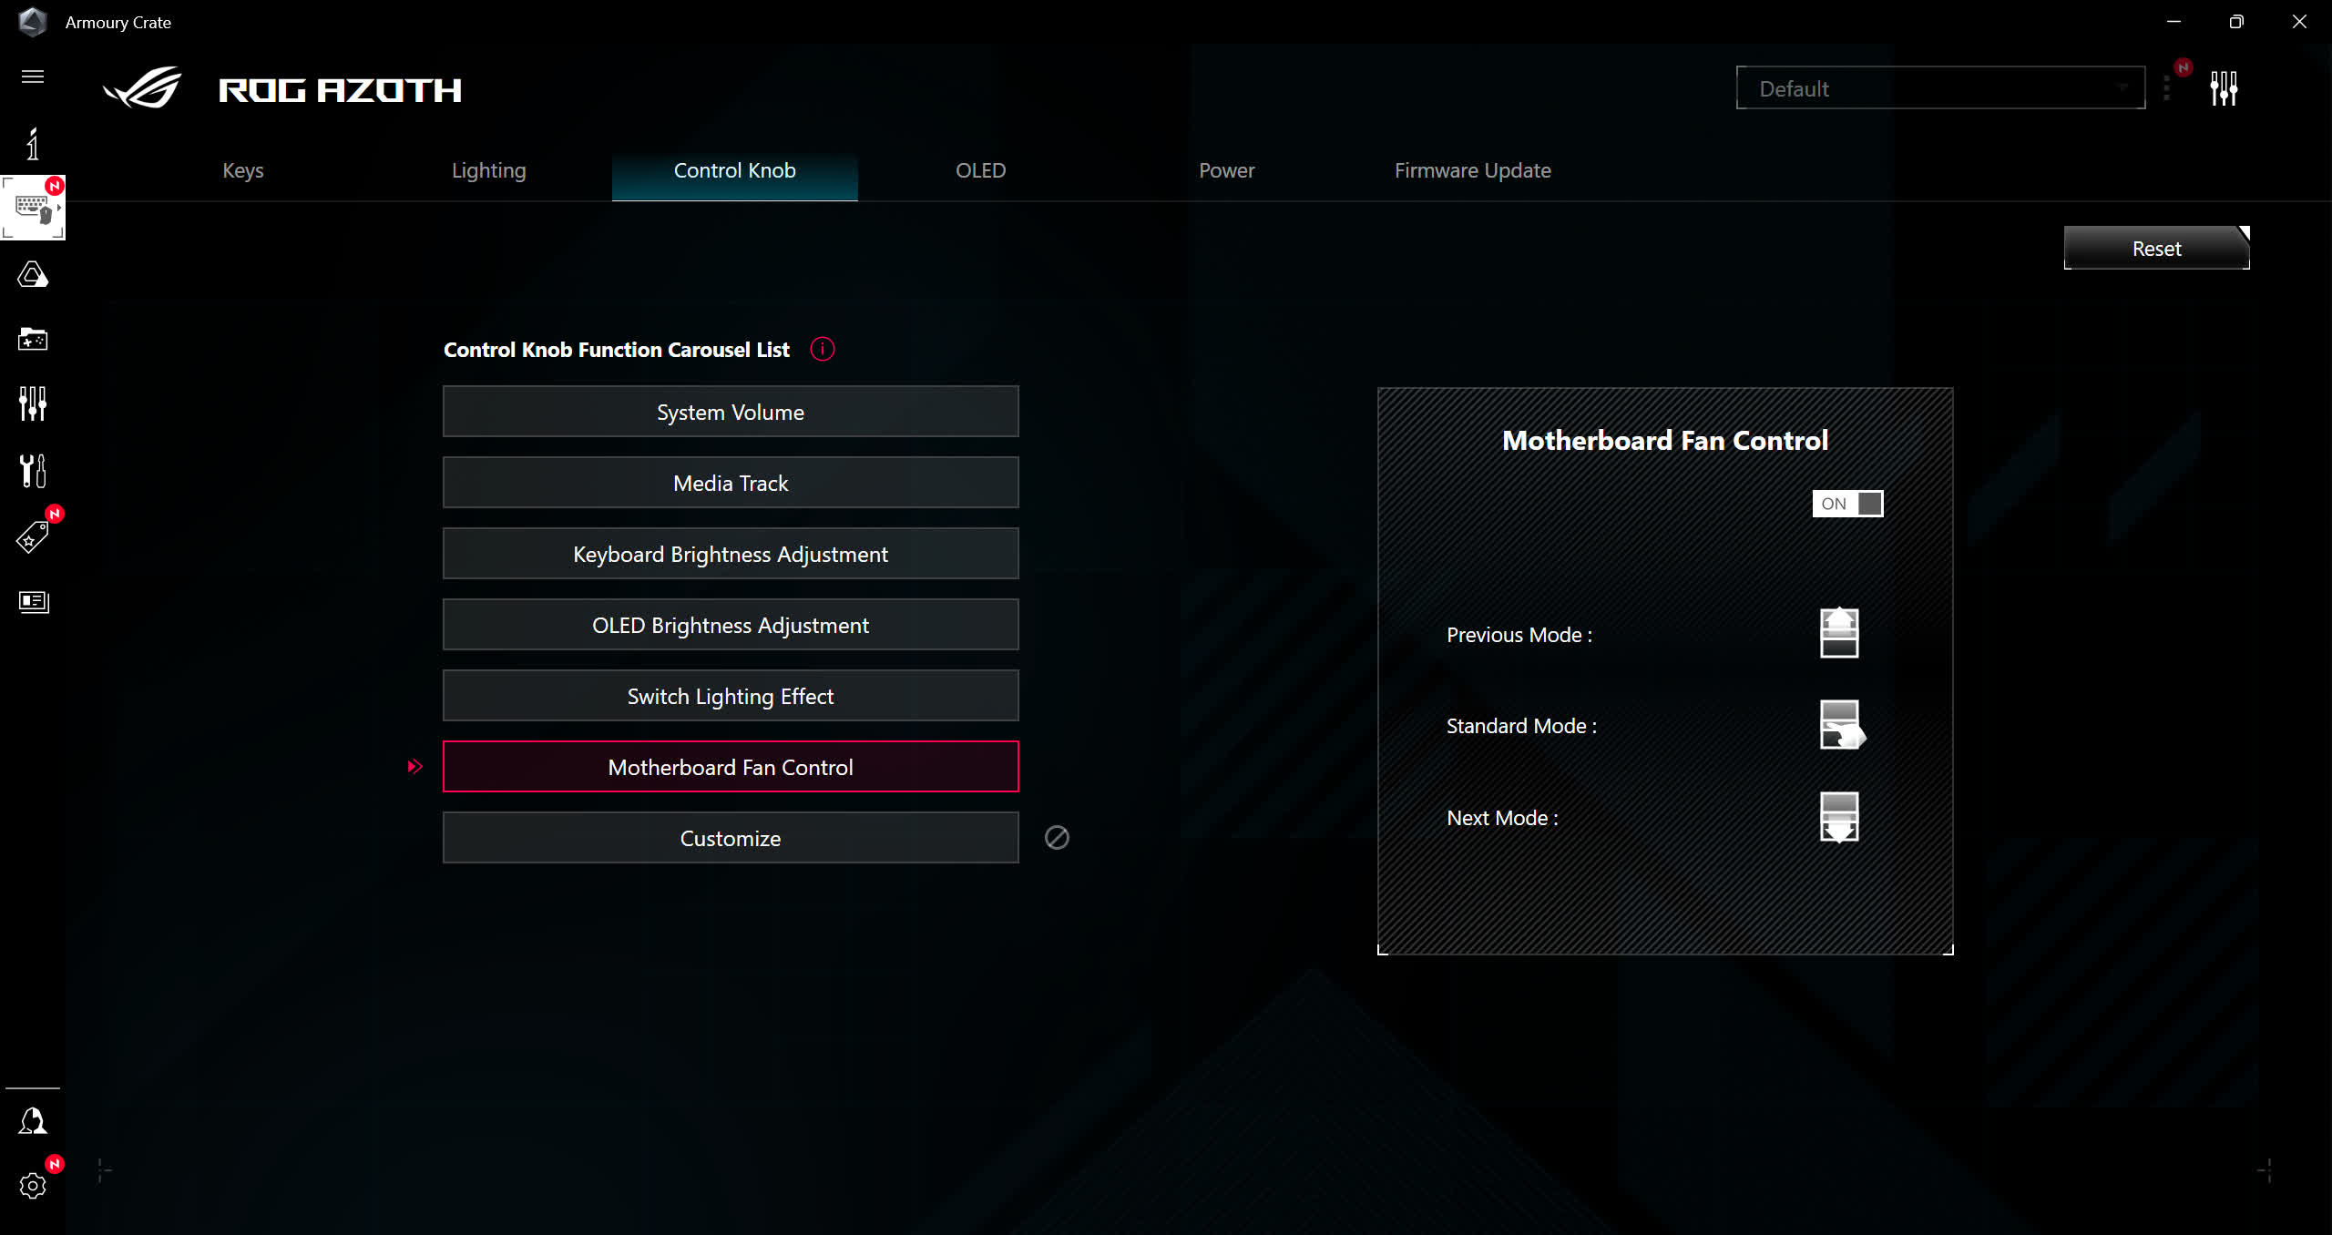Toggle the Motherboard Fan Control ON switch
The image size is (2332, 1235).
tap(1847, 504)
